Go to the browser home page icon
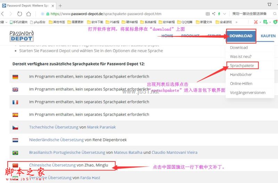 [28, 14]
